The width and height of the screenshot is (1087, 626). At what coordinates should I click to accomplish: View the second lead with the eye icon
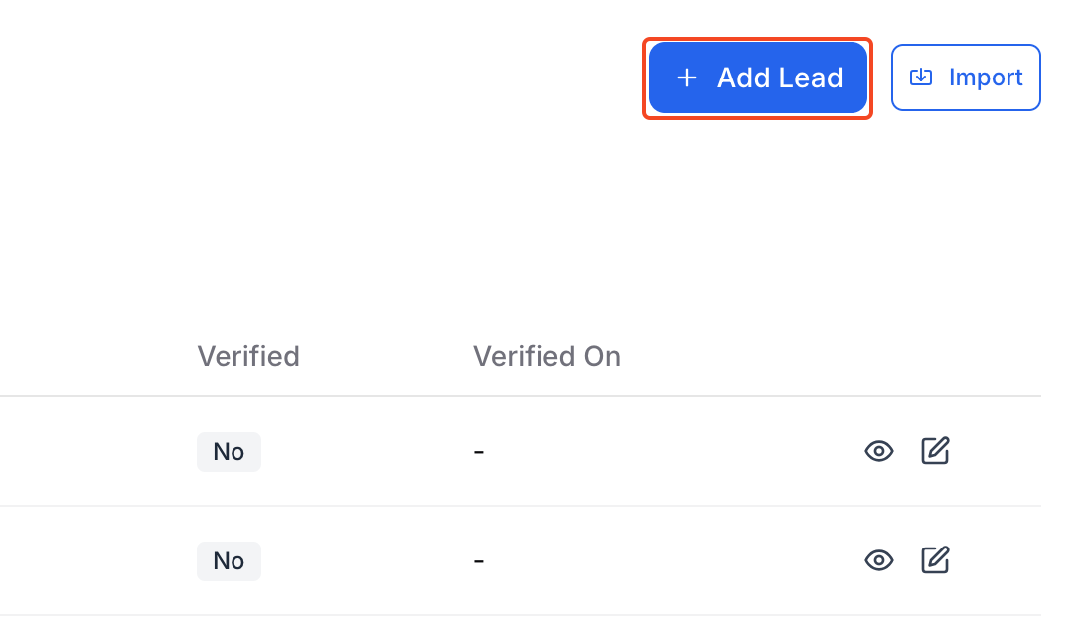[878, 560]
